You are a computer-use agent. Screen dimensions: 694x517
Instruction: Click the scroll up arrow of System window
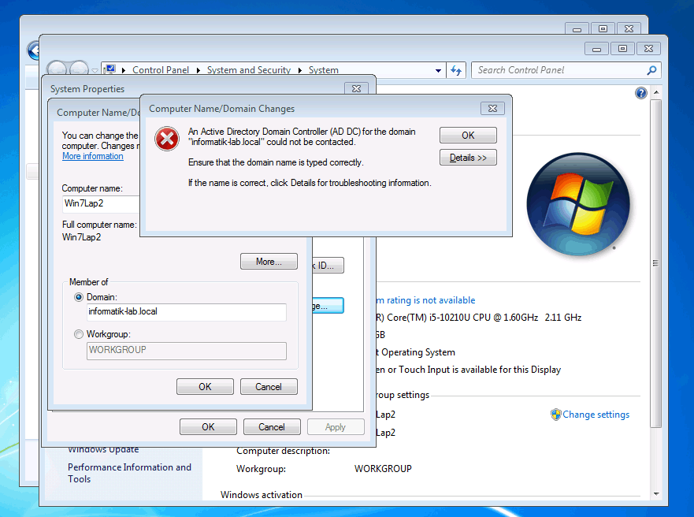tap(656, 92)
